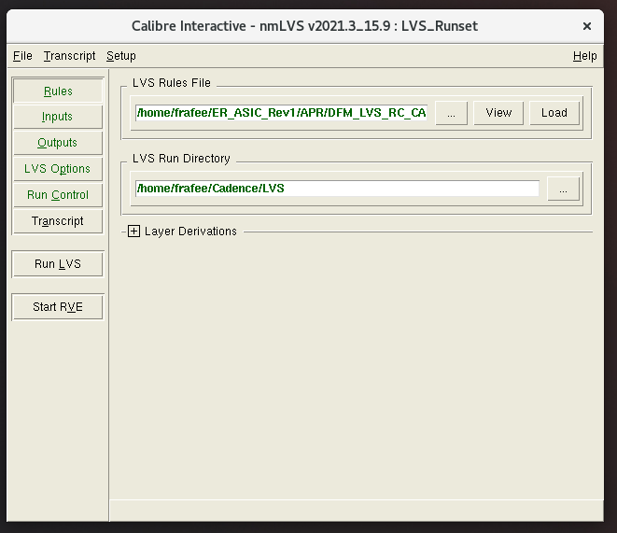Open the File menu
617x533 pixels.
[22, 56]
